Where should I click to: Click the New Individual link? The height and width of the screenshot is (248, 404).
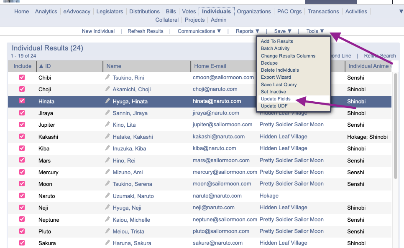point(98,31)
